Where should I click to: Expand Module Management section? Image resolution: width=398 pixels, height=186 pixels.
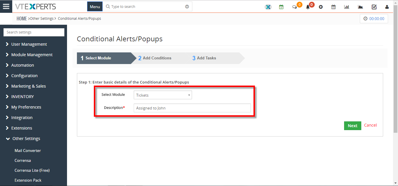click(32, 55)
